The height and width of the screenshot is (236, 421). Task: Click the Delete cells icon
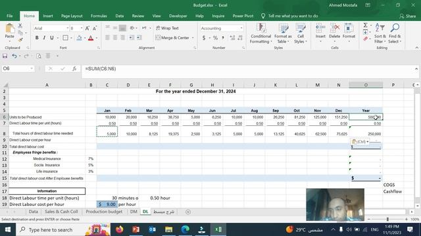pyautogui.click(x=334, y=28)
